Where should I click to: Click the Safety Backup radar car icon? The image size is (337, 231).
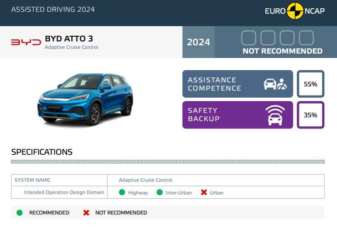(275, 115)
